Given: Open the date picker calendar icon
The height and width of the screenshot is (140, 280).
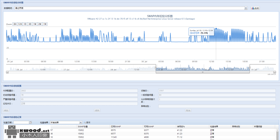Looking at the screenshot, I should (x=30, y=122).
